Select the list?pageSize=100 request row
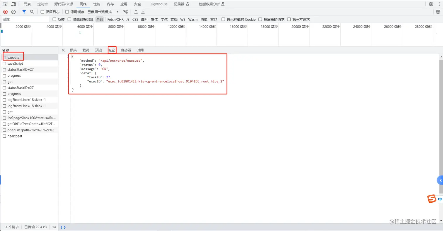 click(29, 118)
